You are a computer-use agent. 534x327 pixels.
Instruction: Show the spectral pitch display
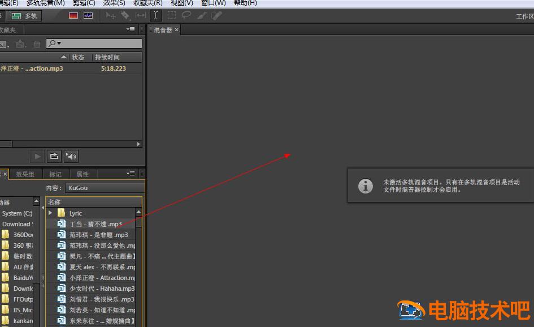click(x=88, y=16)
